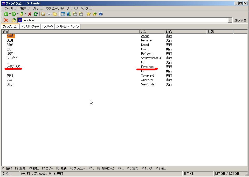The width and height of the screenshot is (249, 177).
Task: Open the ファイル(F) menu
Action: pyautogui.click(x=11, y=8)
